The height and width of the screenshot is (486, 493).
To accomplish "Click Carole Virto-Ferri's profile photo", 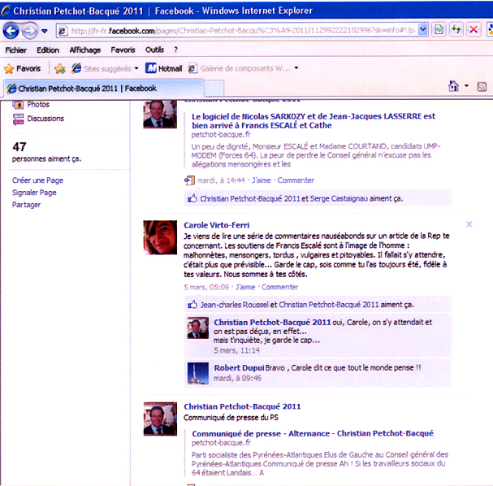I will (160, 237).
